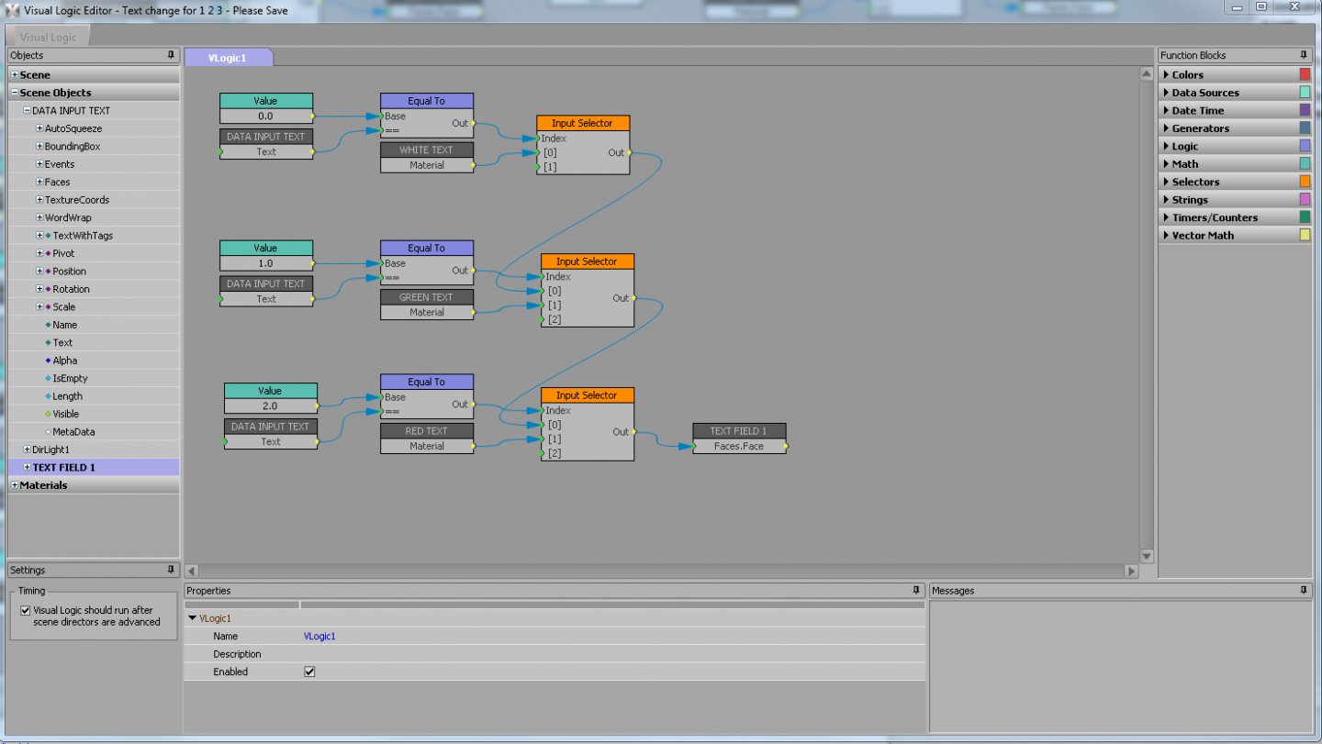Click the Properties panel pin icon
Image resolution: width=1322 pixels, height=744 pixels.
pyautogui.click(x=915, y=590)
